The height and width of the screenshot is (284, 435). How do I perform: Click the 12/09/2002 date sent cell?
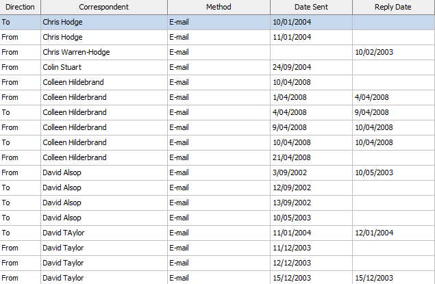click(292, 188)
